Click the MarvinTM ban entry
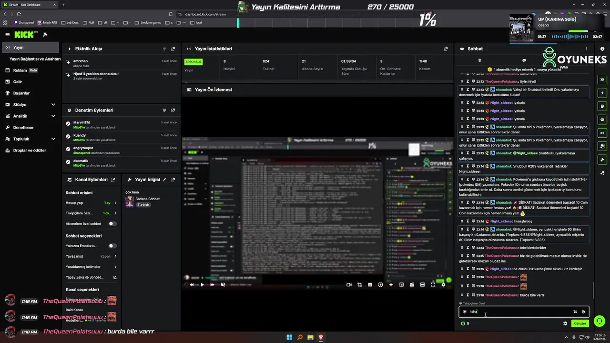Screen dimensions: 610x343 pyautogui.click(x=122, y=125)
